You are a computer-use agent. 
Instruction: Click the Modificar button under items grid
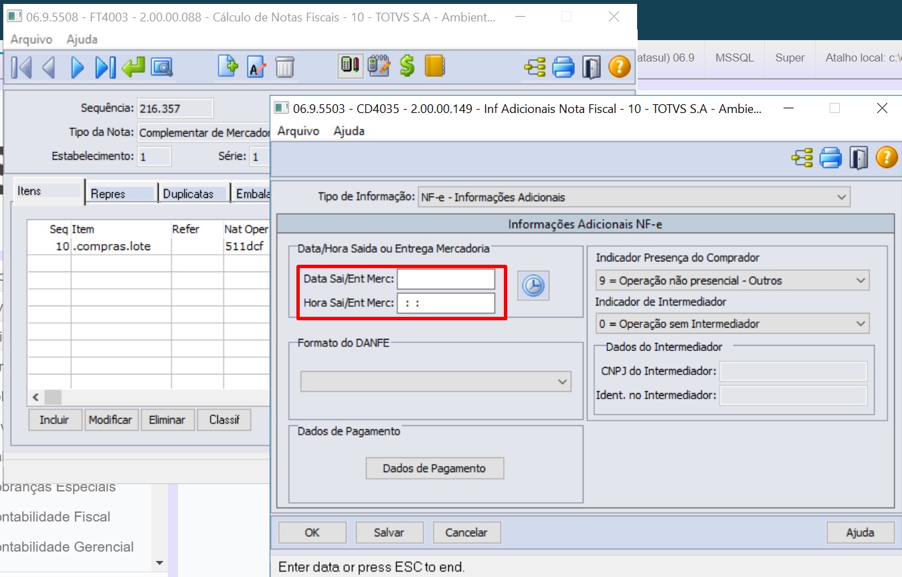point(110,420)
